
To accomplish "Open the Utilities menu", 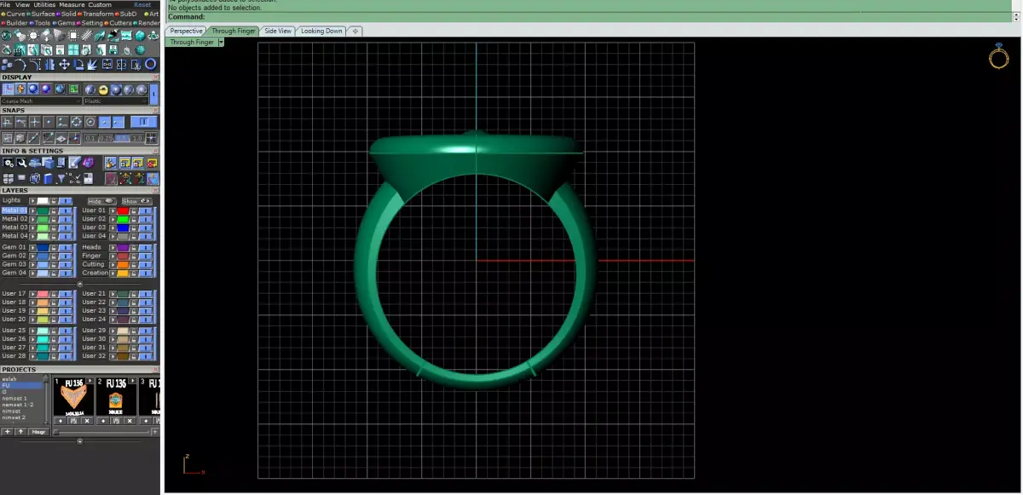I will [x=44, y=5].
